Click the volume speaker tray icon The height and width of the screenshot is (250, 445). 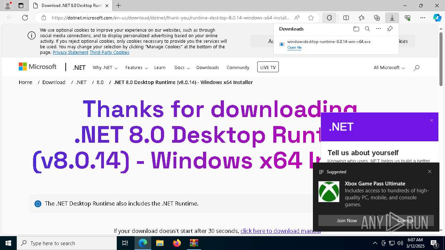coord(400,243)
